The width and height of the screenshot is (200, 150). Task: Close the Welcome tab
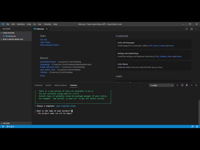click(x=47, y=29)
